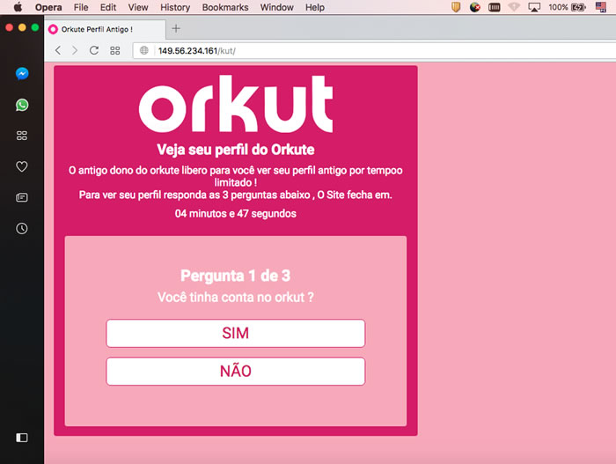Click the colorful globe menu bar icon

(x=475, y=7)
